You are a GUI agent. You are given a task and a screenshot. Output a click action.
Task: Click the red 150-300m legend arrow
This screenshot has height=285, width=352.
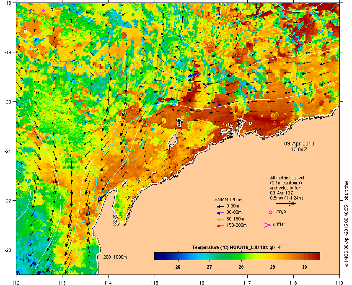pyautogui.click(x=220, y=226)
